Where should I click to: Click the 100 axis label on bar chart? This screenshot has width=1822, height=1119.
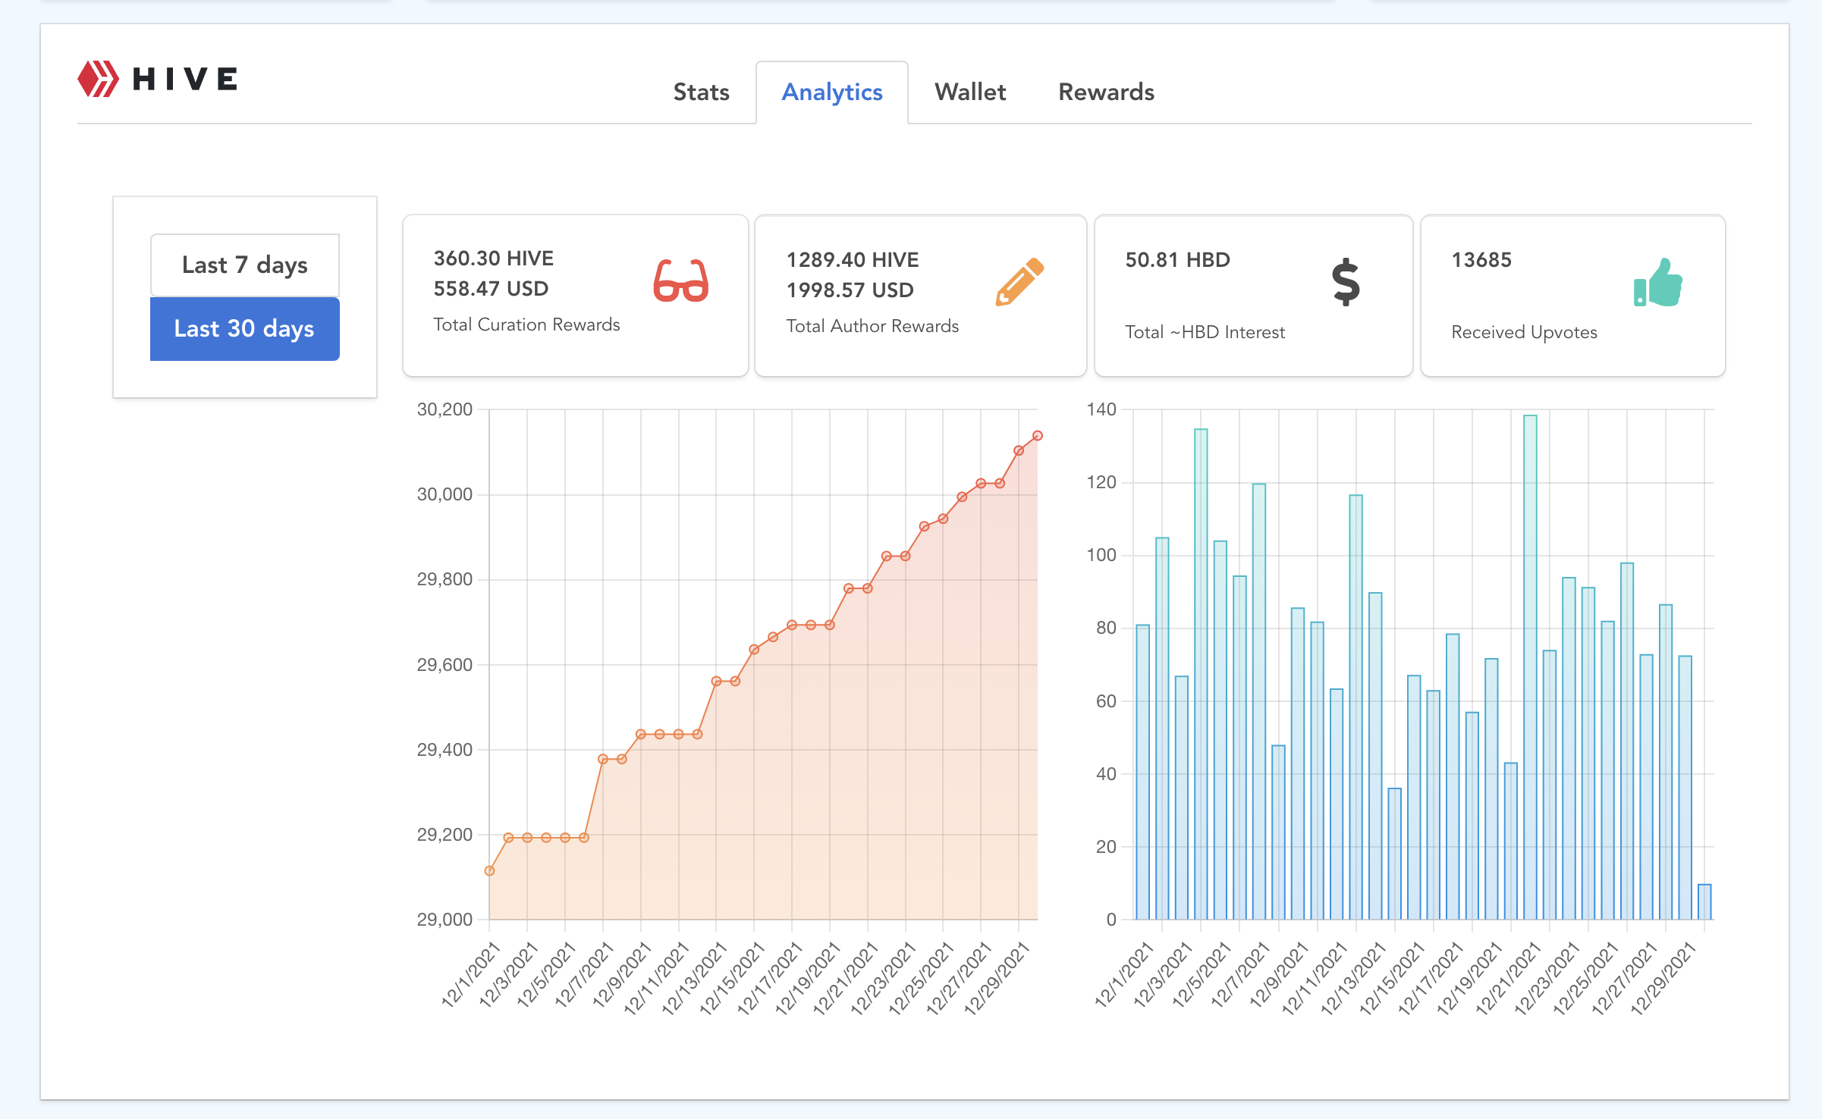click(1101, 555)
